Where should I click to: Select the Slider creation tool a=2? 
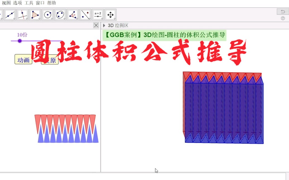[98, 14]
